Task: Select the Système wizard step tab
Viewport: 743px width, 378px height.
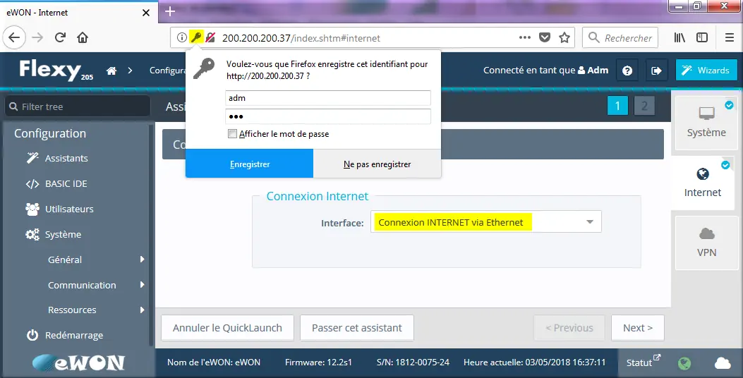Action: click(706, 123)
